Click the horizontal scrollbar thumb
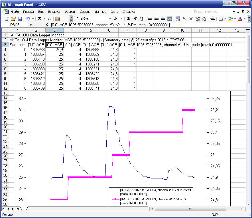 (190, 209)
